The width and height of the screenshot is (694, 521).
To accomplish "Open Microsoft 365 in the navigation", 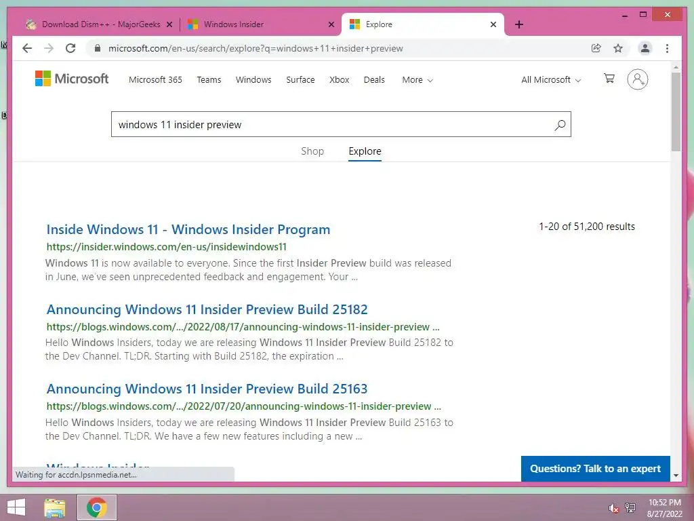I will 155,80.
